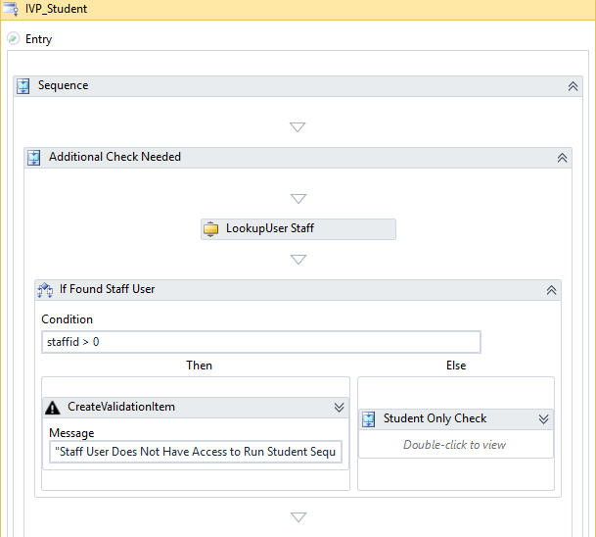596x537 pixels.
Task: Expand the CreateValidationItem activity chevron
Action: point(339,408)
